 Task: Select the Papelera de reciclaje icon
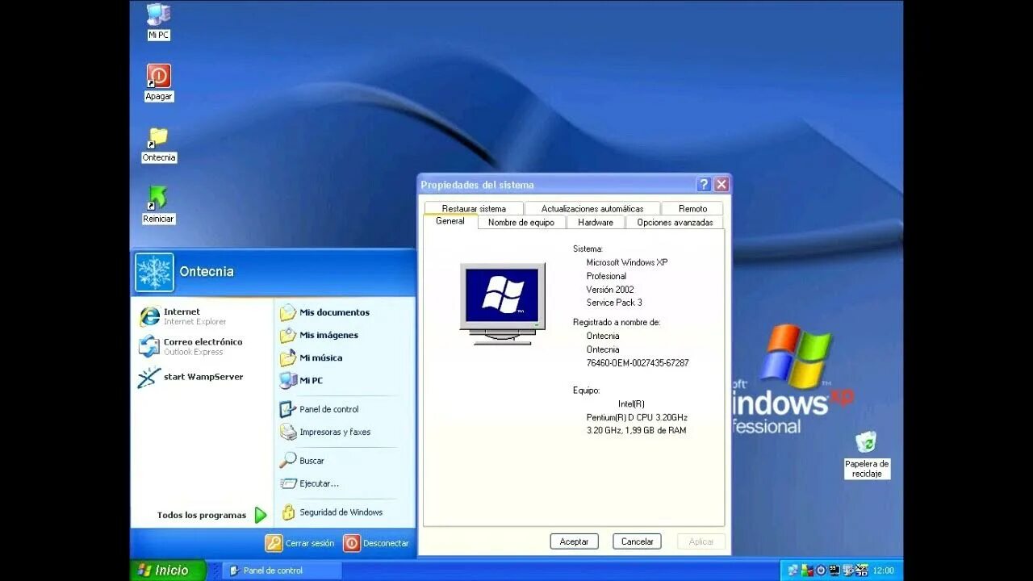click(x=867, y=456)
